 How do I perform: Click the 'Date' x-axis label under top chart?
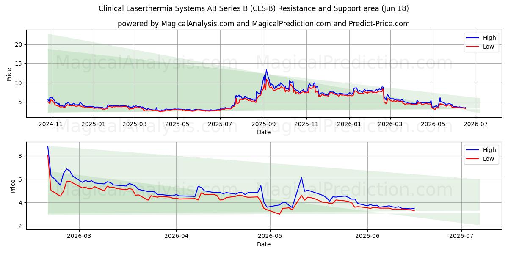click(264, 132)
